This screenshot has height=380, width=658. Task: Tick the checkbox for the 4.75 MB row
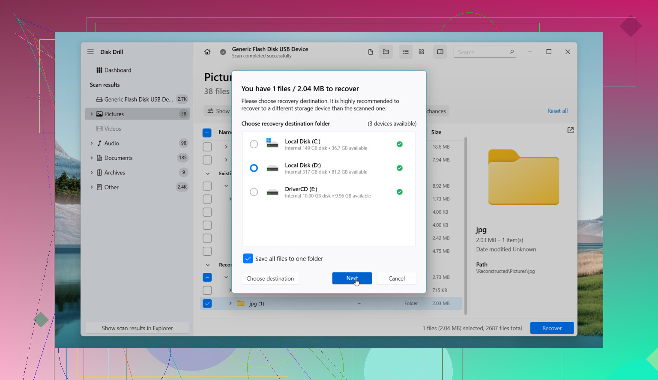207,251
